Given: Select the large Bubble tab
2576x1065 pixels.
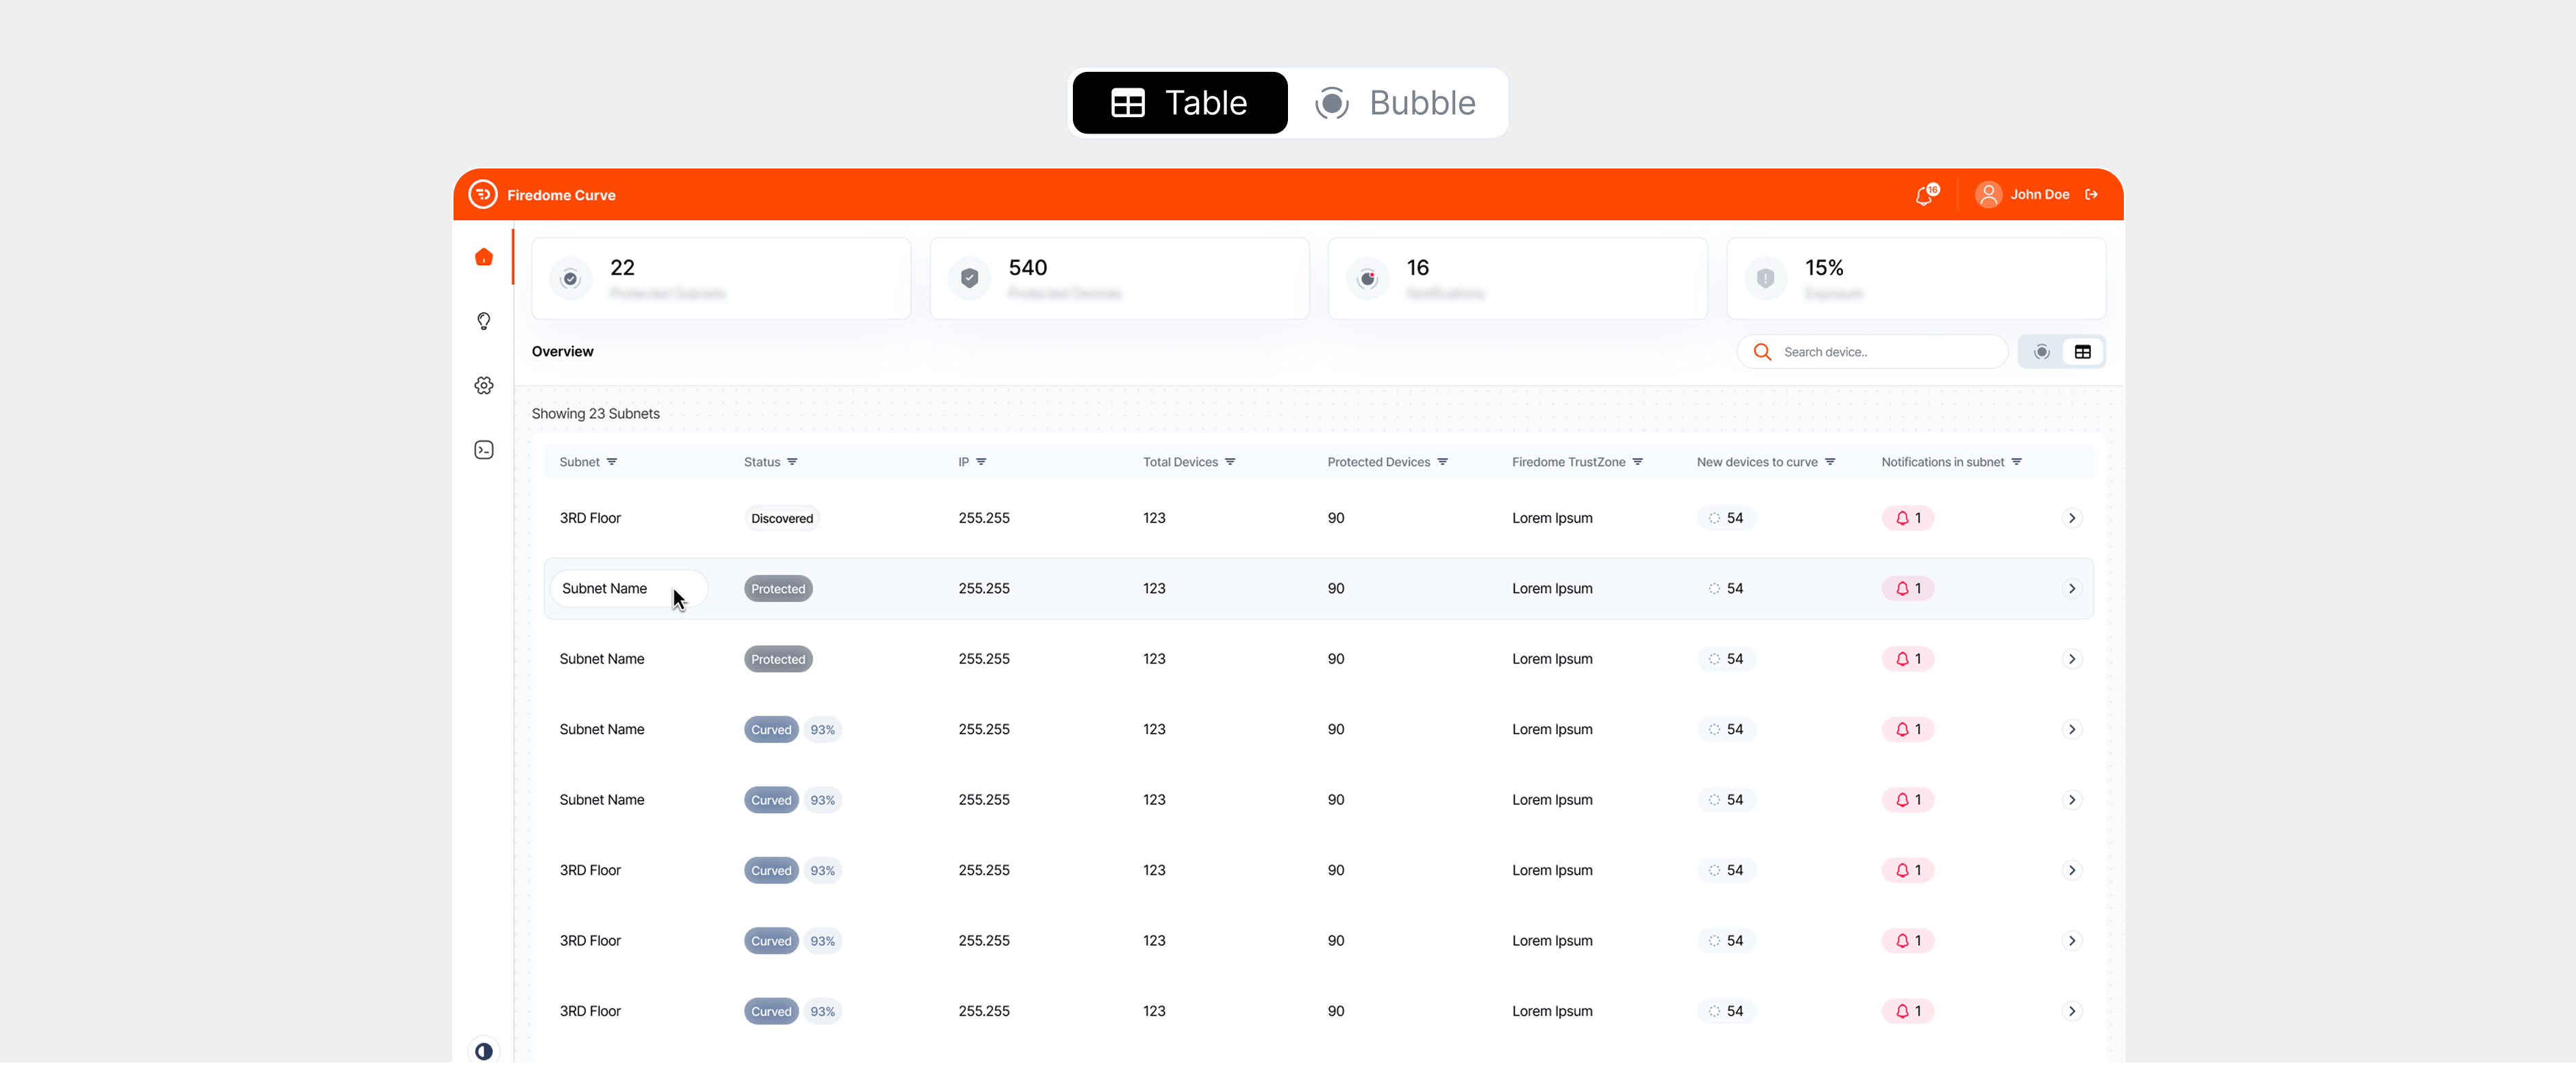Looking at the screenshot, I should point(1395,102).
